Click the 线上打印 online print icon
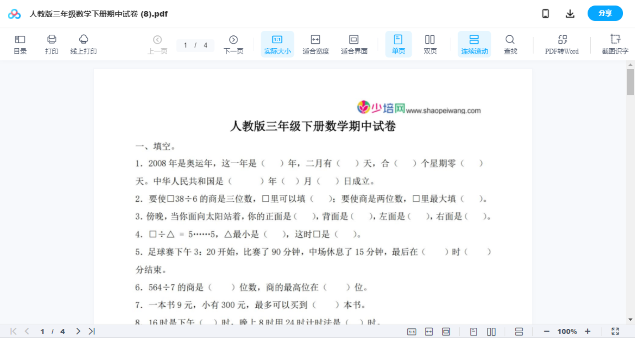The width and height of the screenshot is (635, 338). (x=84, y=44)
